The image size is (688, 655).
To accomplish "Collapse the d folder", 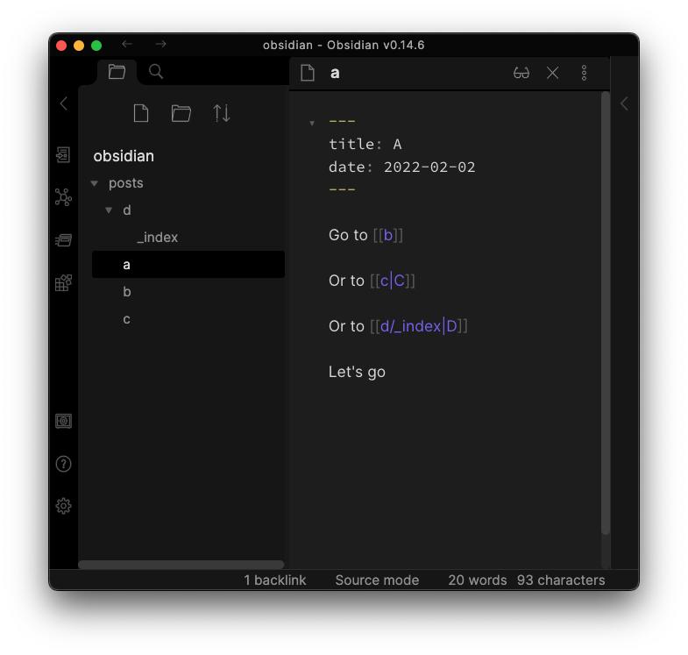I will (109, 210).
